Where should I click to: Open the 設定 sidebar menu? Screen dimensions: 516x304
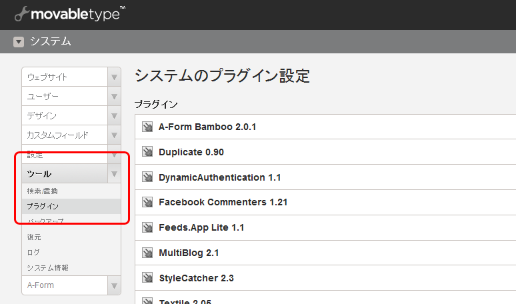pyautogui.click(x=65, y=154)
